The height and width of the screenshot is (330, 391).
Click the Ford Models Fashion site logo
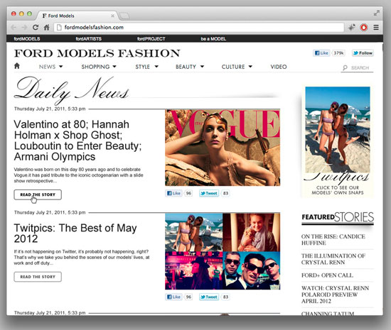point(97,53)
